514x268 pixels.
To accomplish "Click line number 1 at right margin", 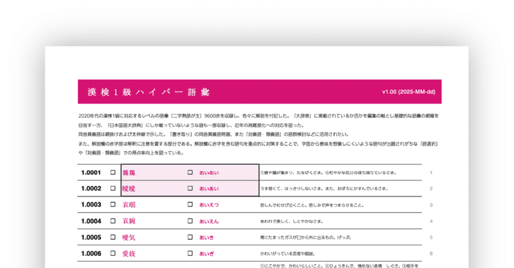I will (x=431, y=172).
